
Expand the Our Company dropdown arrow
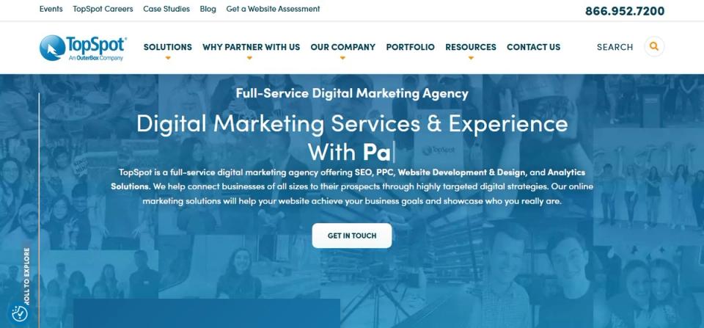342,58
